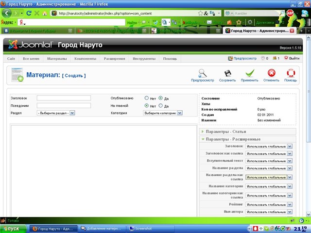Open the Расширения menu
This screenshot has width=311, height=233.
115,58
